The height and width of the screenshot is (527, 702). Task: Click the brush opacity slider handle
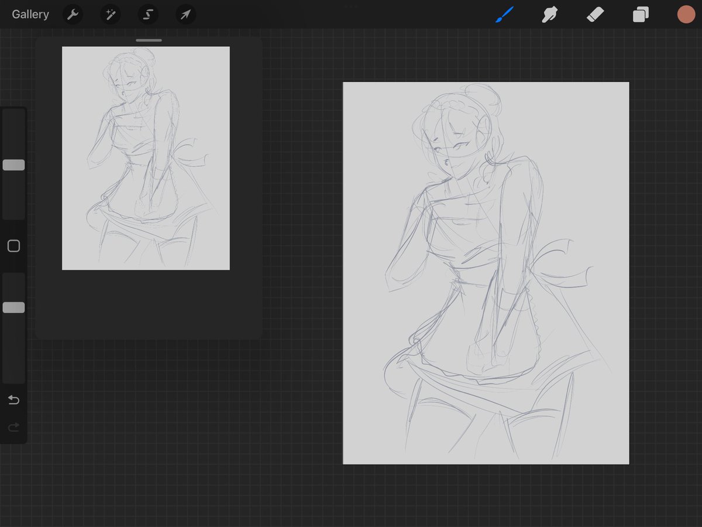point(13,307)
